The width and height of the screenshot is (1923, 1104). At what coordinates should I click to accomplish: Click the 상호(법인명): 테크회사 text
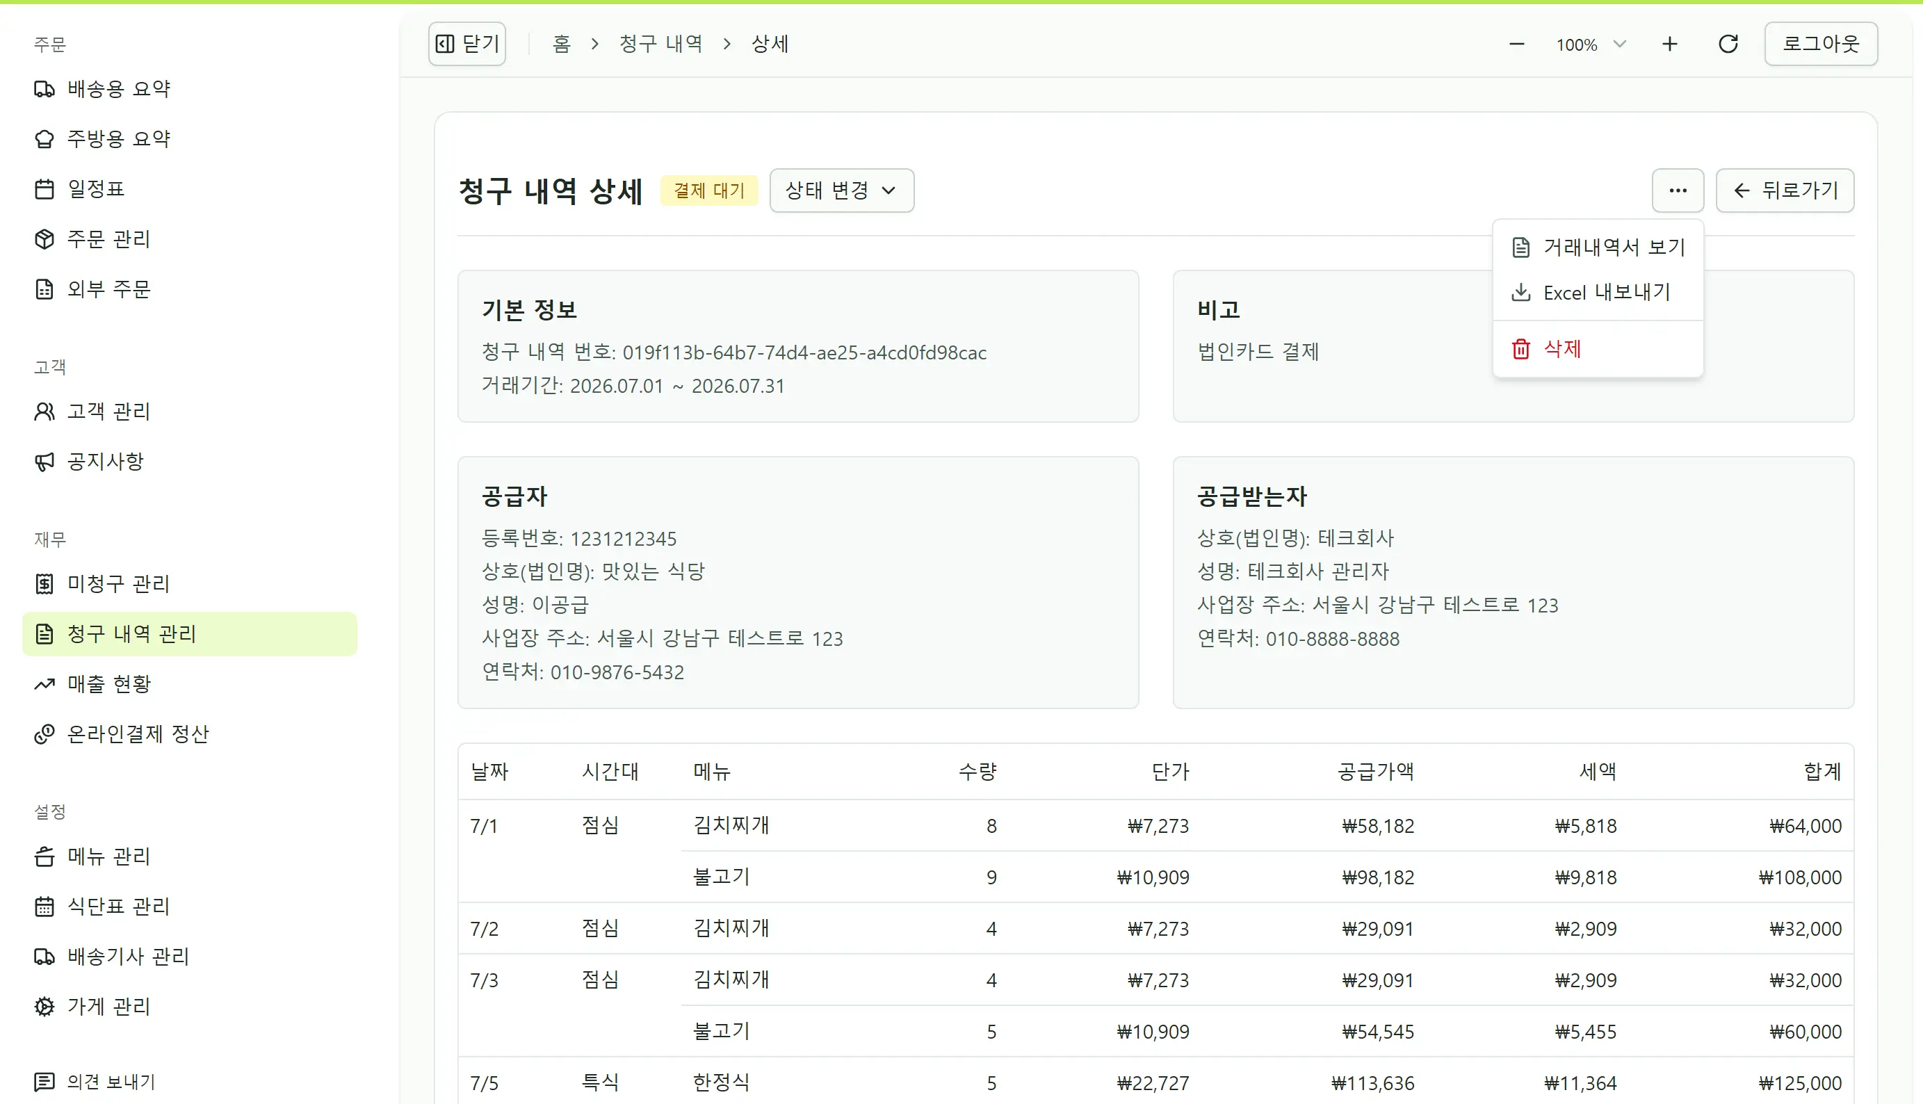click(x=1295, y=538)
